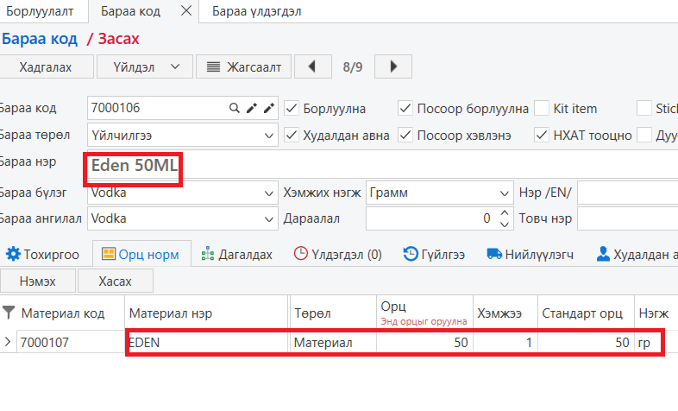The width and height of the screenshot is (678, 411).
Task: Click the Нэмэх add button
Action: pyautogui.click(x=38, y=281)
